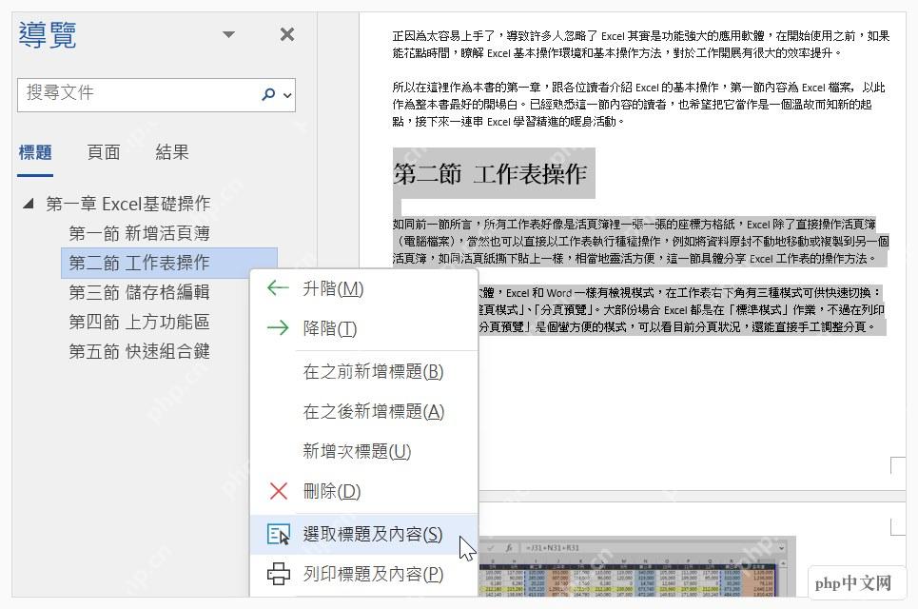Screen dimensions: 918x609
Task: Choose 列印標題及內容(P)
Action: 363,574
